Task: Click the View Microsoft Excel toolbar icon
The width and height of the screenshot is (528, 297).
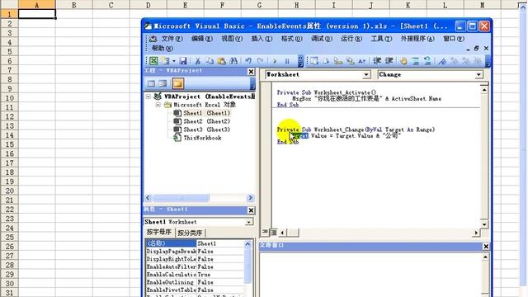Action: [x=153, y=60]
